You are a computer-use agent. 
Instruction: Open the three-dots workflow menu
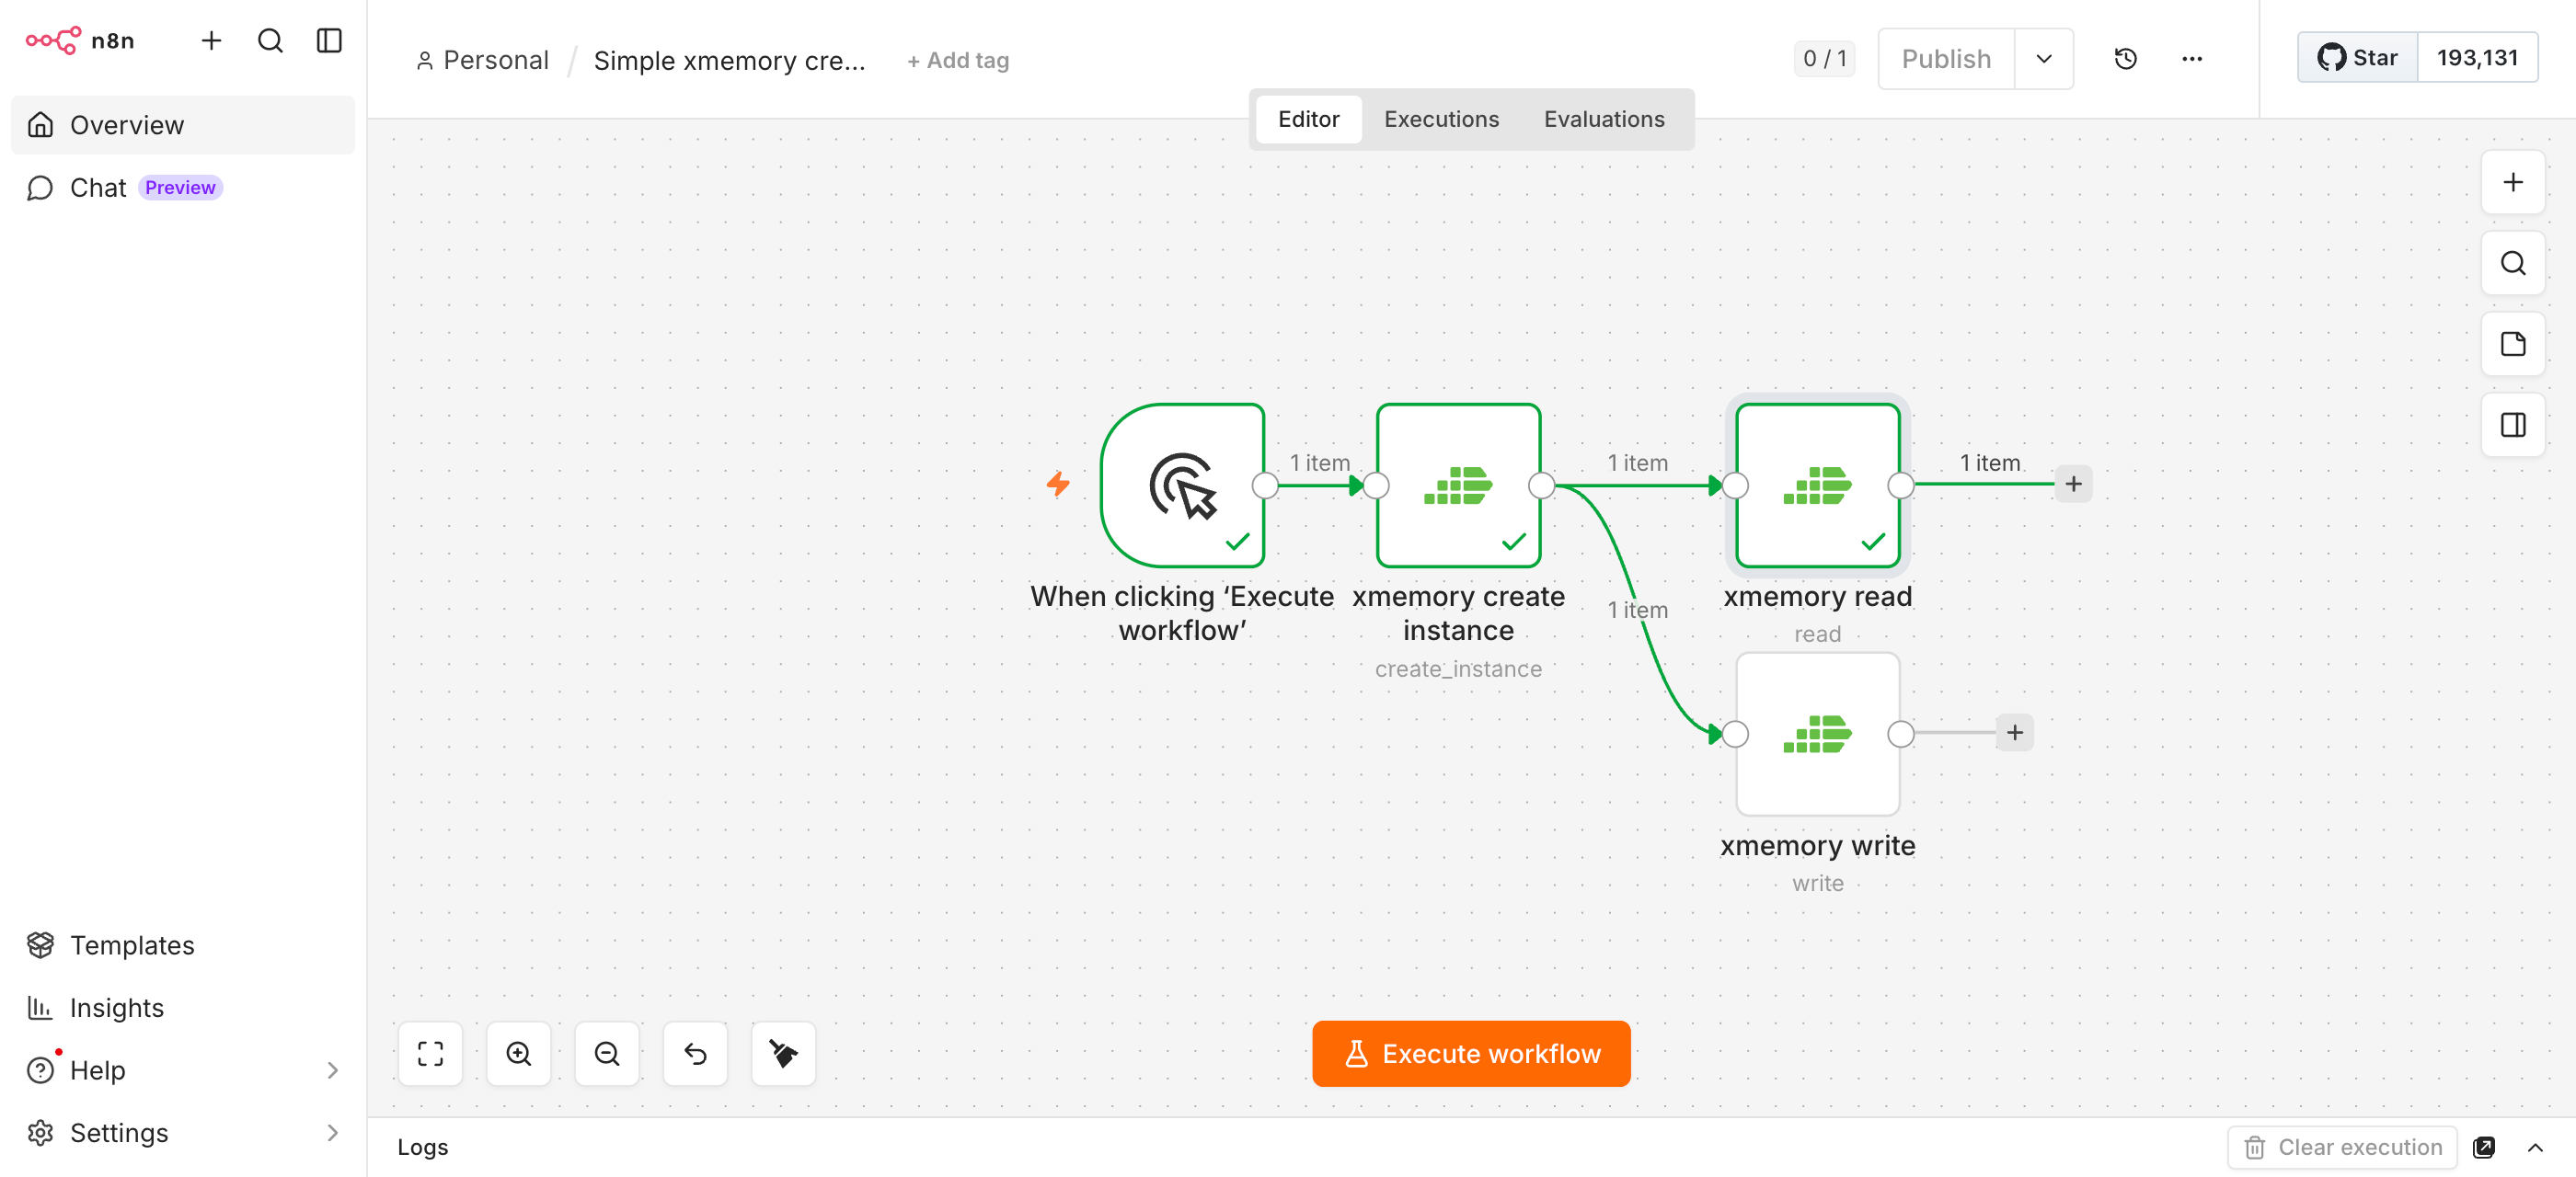[2192, 59]
